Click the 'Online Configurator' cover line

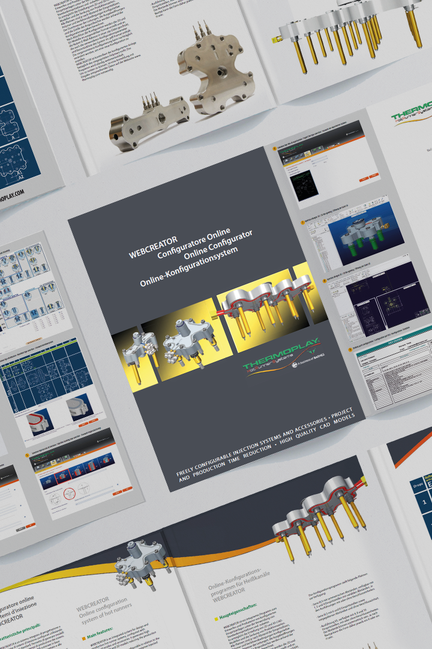(x=217, y=245)
